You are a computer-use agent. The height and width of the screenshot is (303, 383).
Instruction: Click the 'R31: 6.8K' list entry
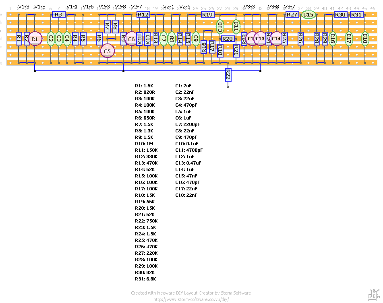pyautogui.click(x=145, y=279)
